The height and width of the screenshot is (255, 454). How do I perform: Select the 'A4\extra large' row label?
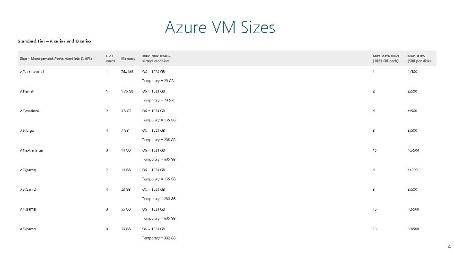pos(31,150)
